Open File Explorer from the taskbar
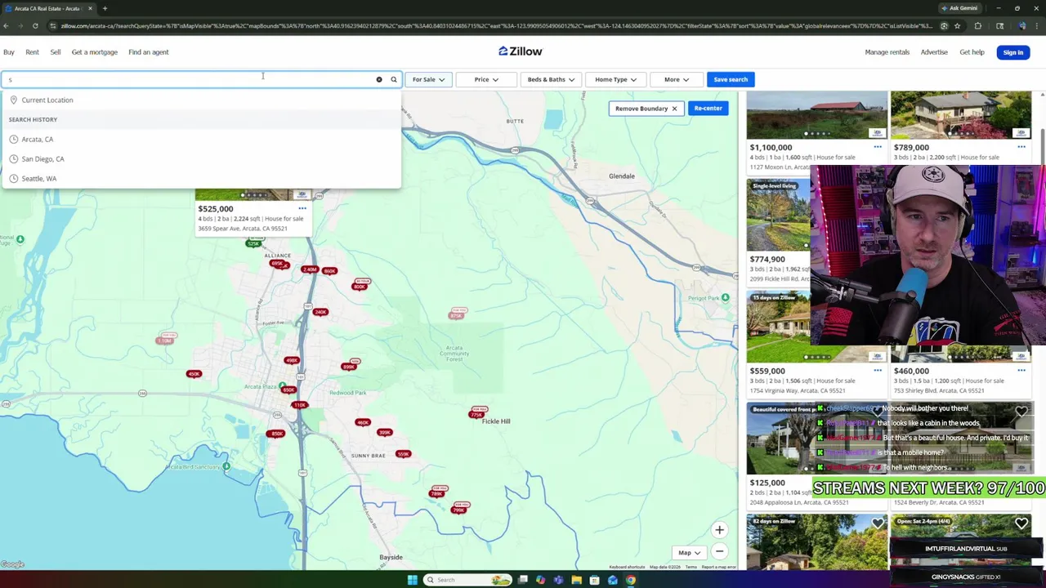Viewport: 1046px width, 588px height. pos(576,580)
